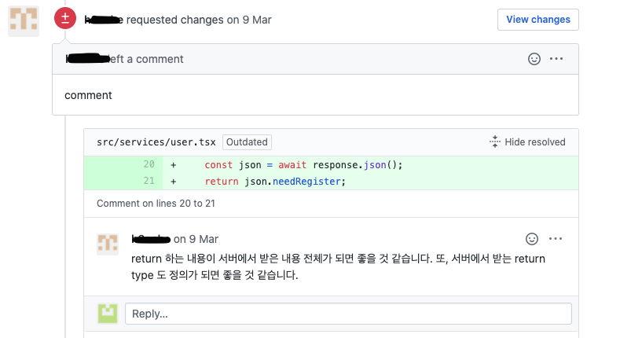
Task: Open the commenter avatar on the inline comment
Action: tap(108, 244)
